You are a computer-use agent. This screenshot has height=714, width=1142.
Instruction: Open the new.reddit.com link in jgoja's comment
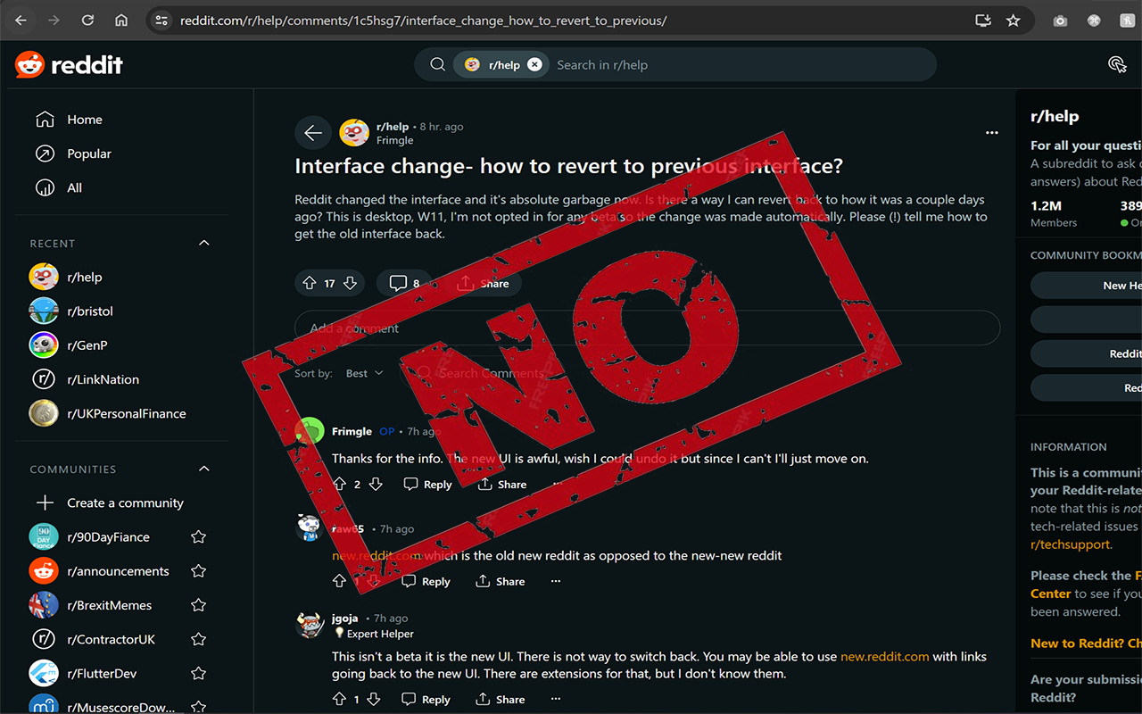[x=884, y=654]
